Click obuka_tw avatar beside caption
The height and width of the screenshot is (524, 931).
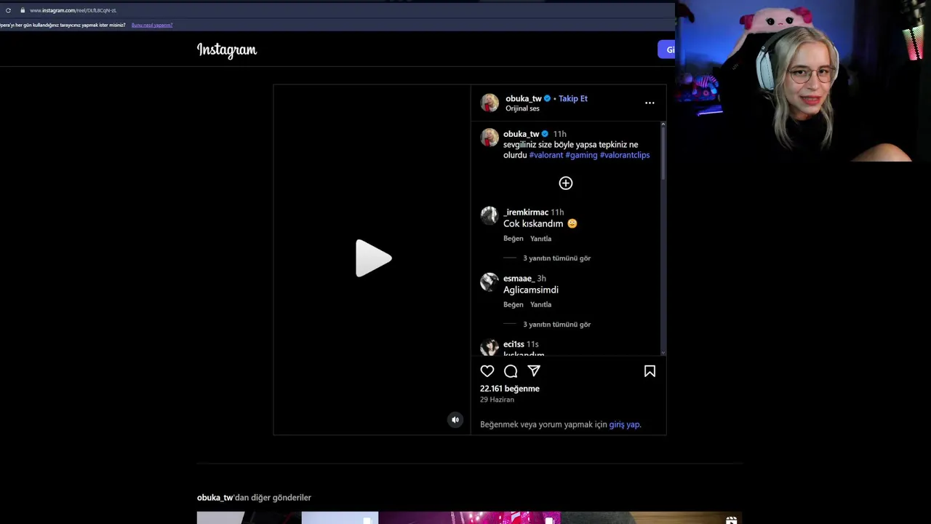pos(490,137)
